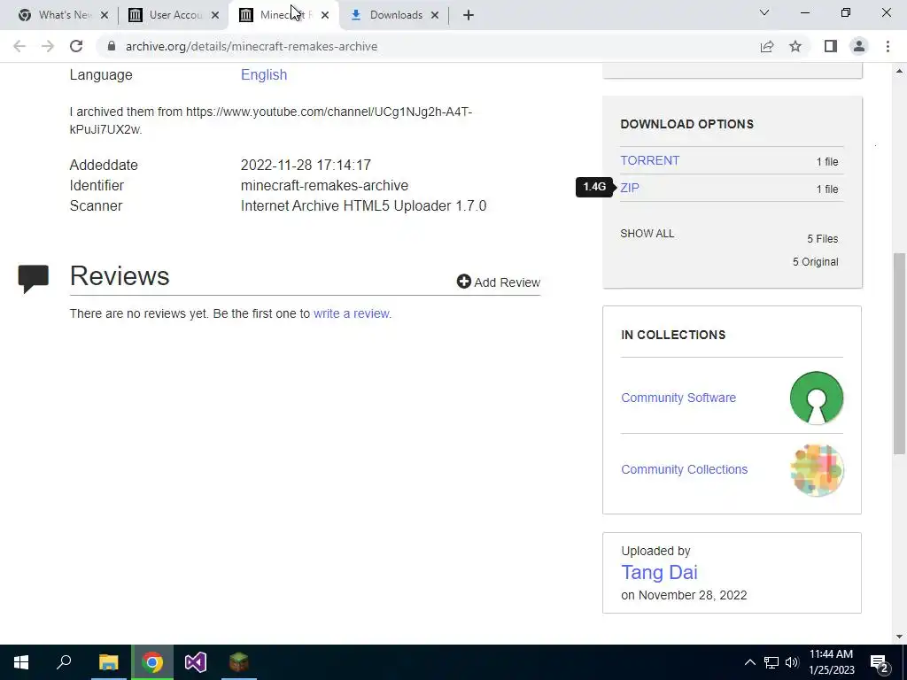Screen dimensions: 907x680
Task: Select the Minecraft Remakes tab
Action: click(283, 15)
